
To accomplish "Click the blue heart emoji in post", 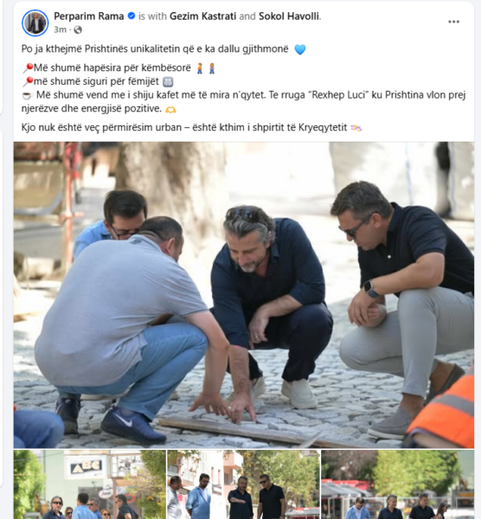I will [x=299, y=49].
